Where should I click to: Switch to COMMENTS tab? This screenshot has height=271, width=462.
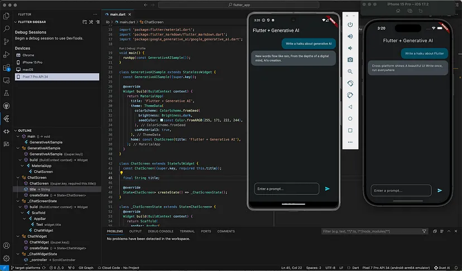tap(226, 231)
